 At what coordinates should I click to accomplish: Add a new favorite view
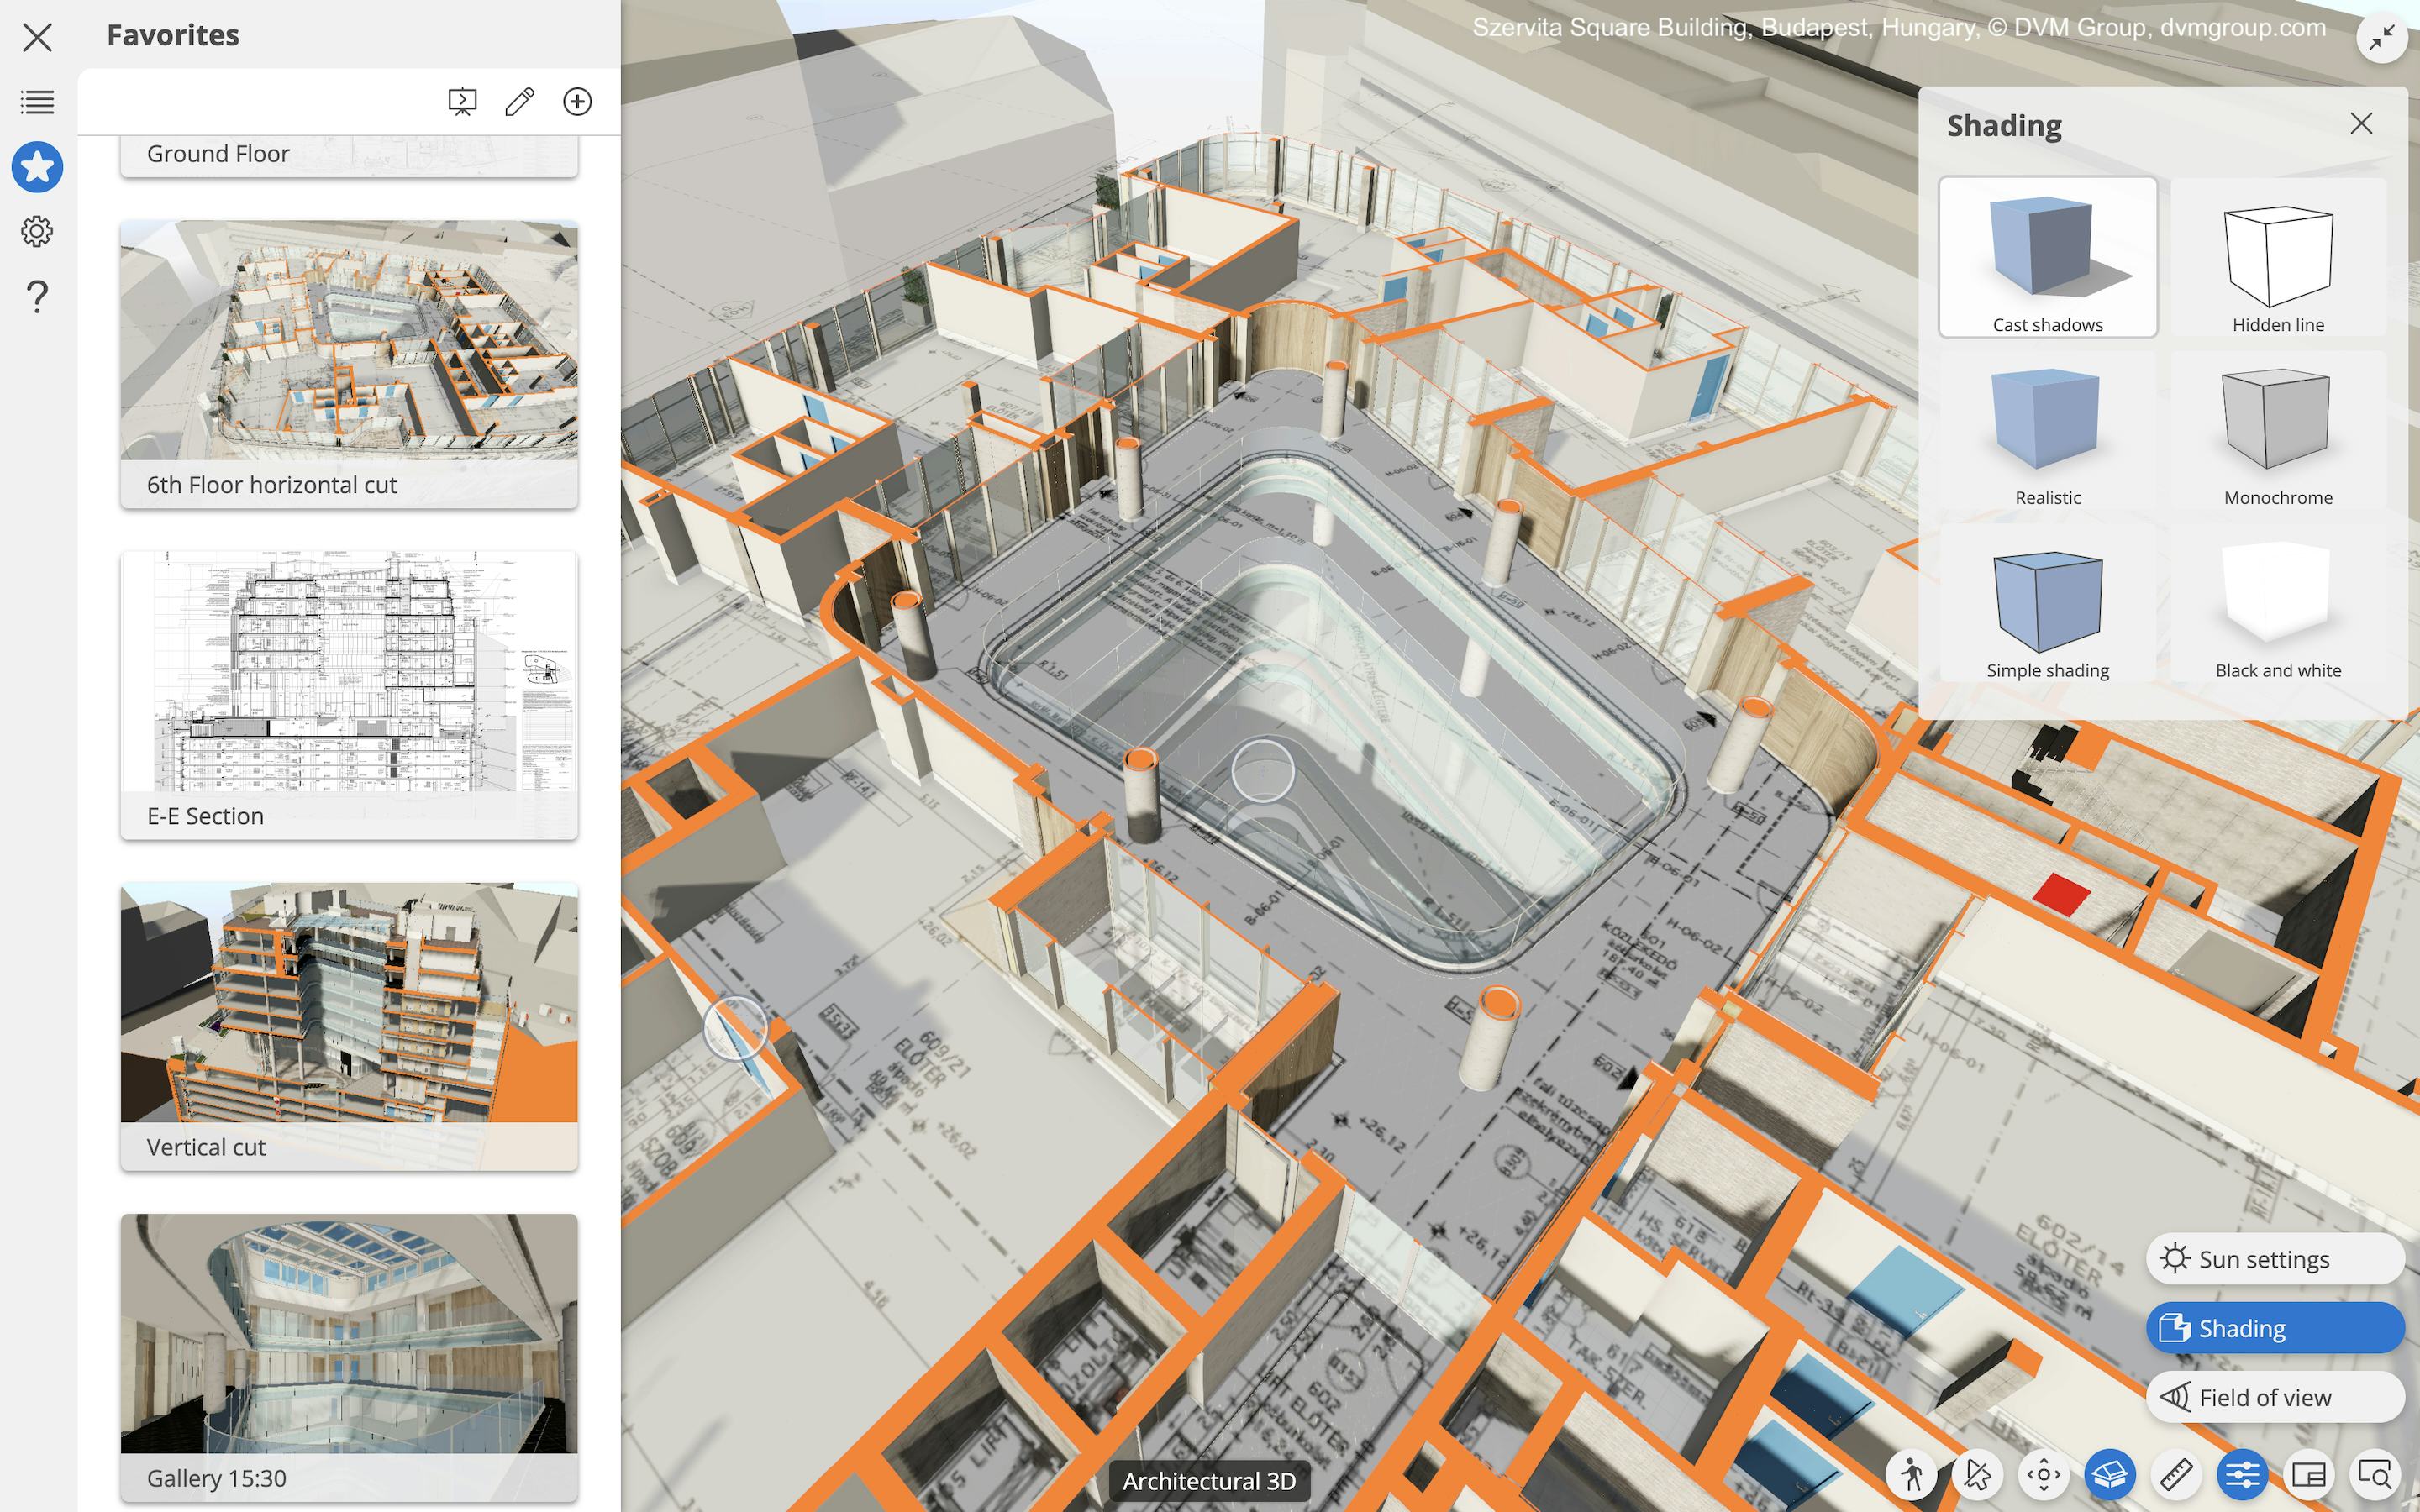577,101
